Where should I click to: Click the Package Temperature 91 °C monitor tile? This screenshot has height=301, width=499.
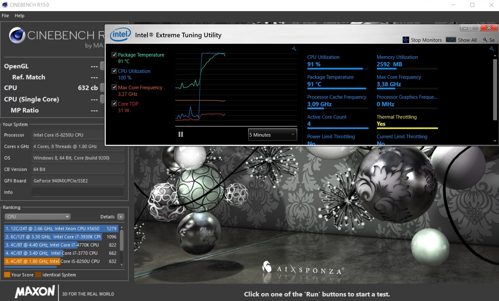point(338,81)
